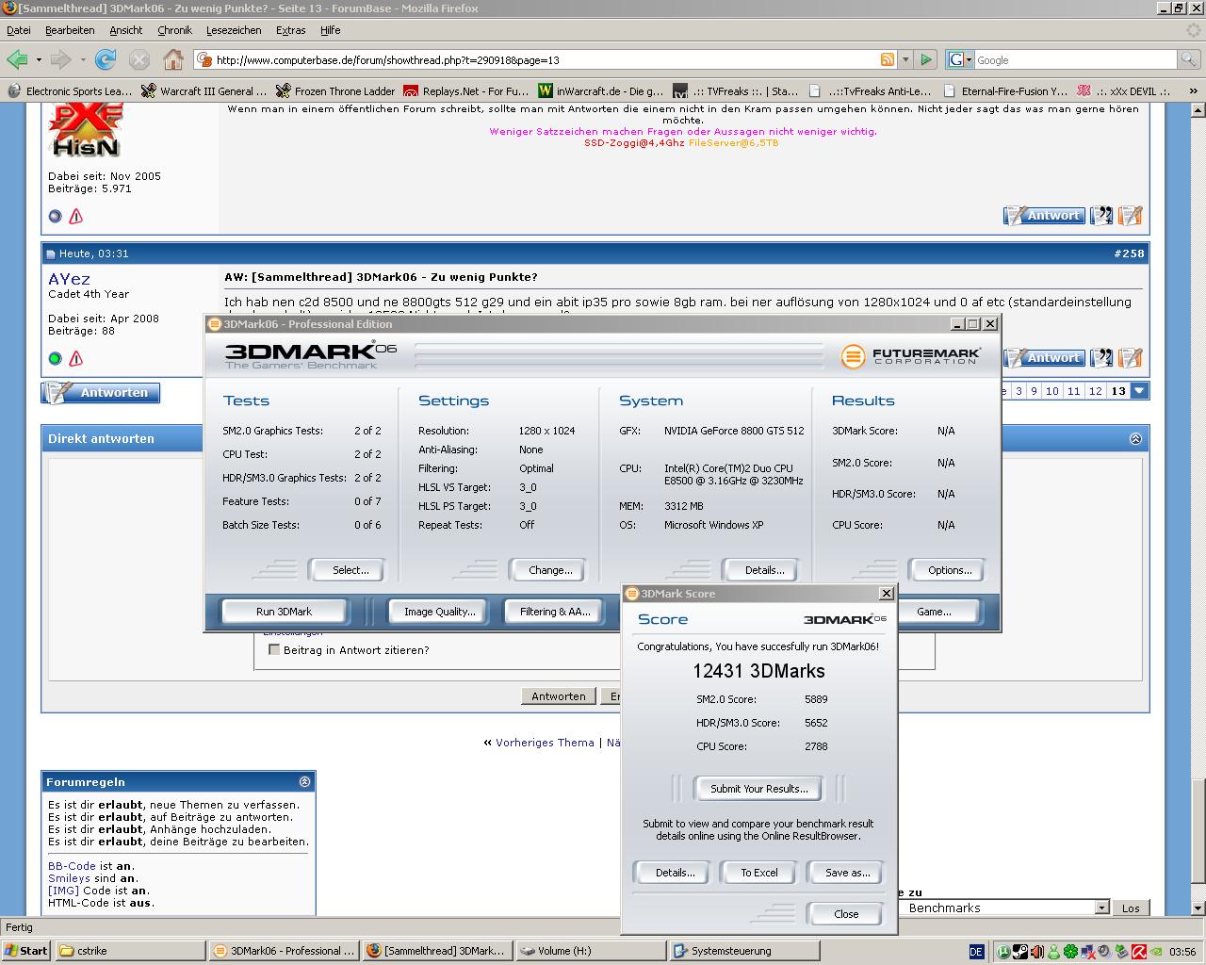
Task: Open the xXx DEVIL bookmark
Action: [1124, 91]
